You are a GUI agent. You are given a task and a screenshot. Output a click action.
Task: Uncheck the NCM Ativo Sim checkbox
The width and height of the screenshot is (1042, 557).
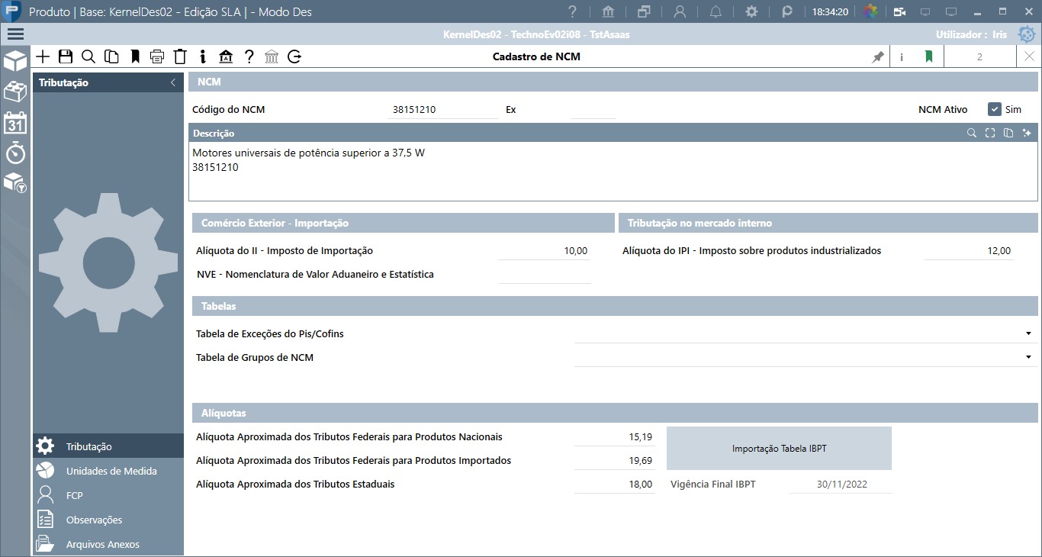(x=994, y=109)
